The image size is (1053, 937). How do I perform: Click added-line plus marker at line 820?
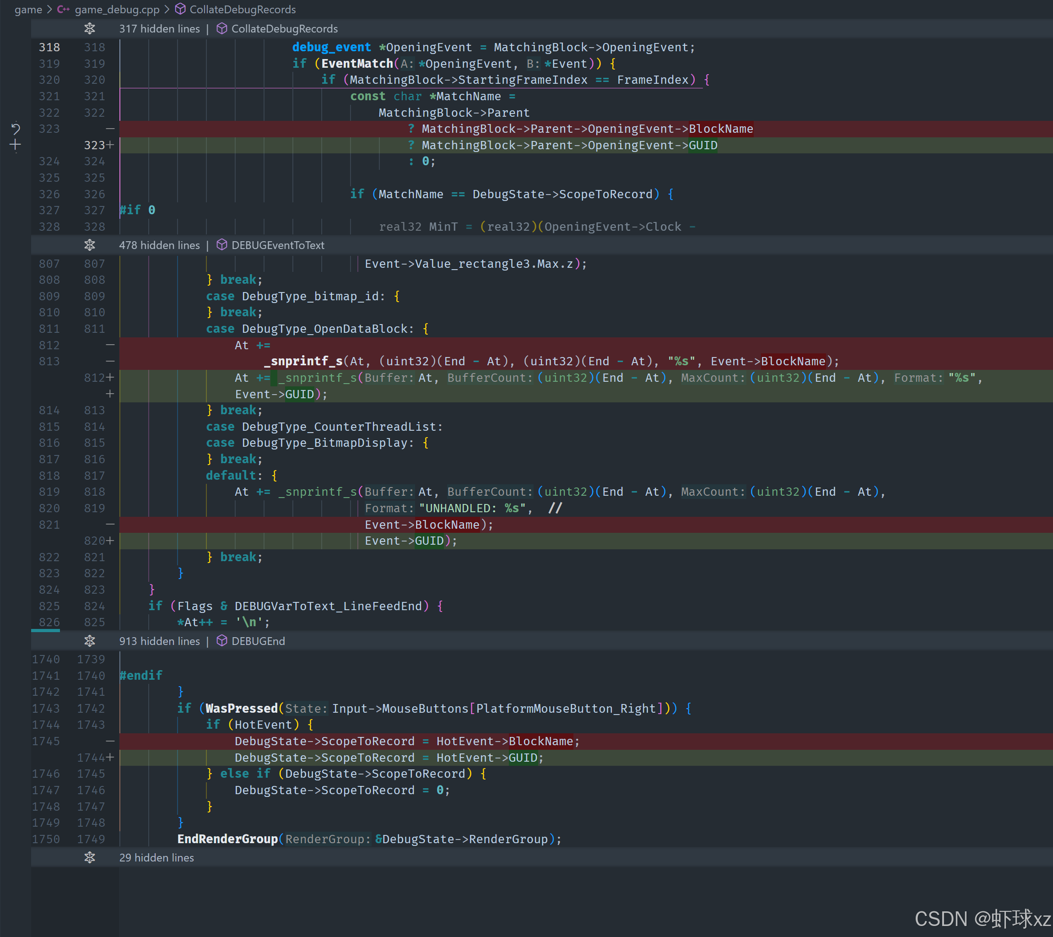(x=110, y=541)
